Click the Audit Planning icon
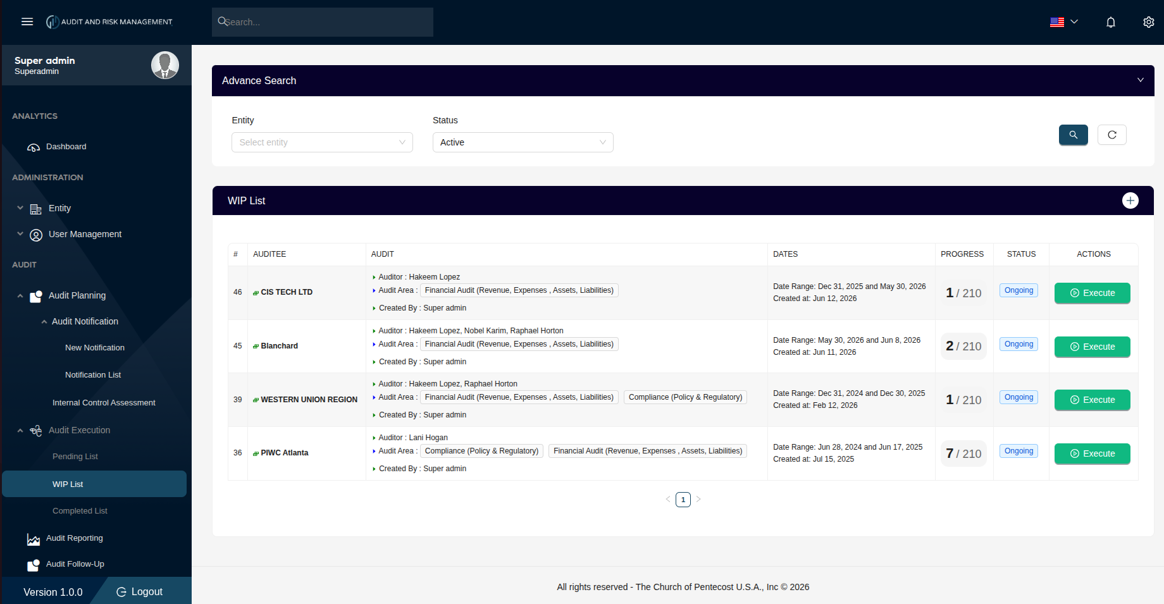This screenshot has height=604, width=1164. 36,296
